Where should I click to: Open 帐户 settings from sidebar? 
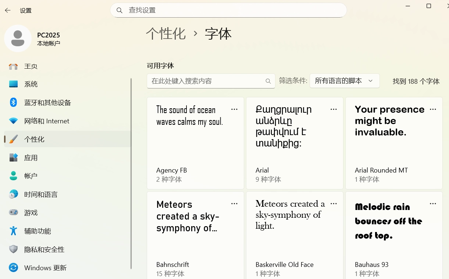31,176
